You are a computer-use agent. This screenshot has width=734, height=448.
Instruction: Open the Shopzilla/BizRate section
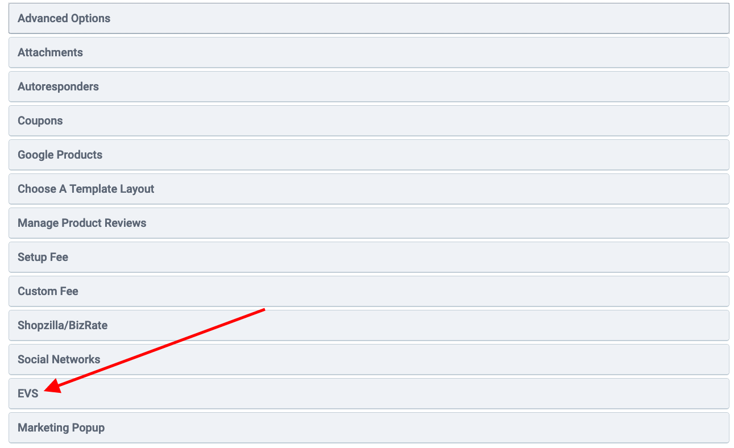[368, 325]
